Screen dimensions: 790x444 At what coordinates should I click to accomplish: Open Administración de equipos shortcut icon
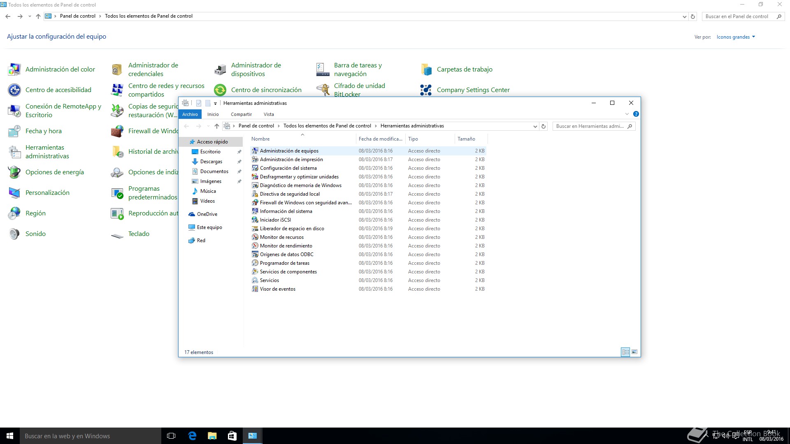(255, 151)
